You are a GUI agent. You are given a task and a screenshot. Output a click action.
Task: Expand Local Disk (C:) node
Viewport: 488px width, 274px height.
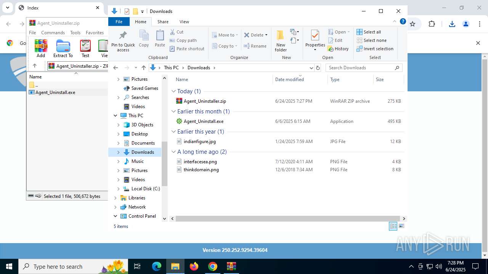point(118,189)
